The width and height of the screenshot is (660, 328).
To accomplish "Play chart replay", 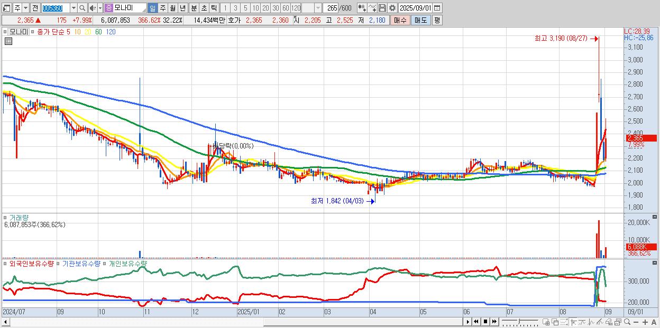I will (x=468, y=322).
